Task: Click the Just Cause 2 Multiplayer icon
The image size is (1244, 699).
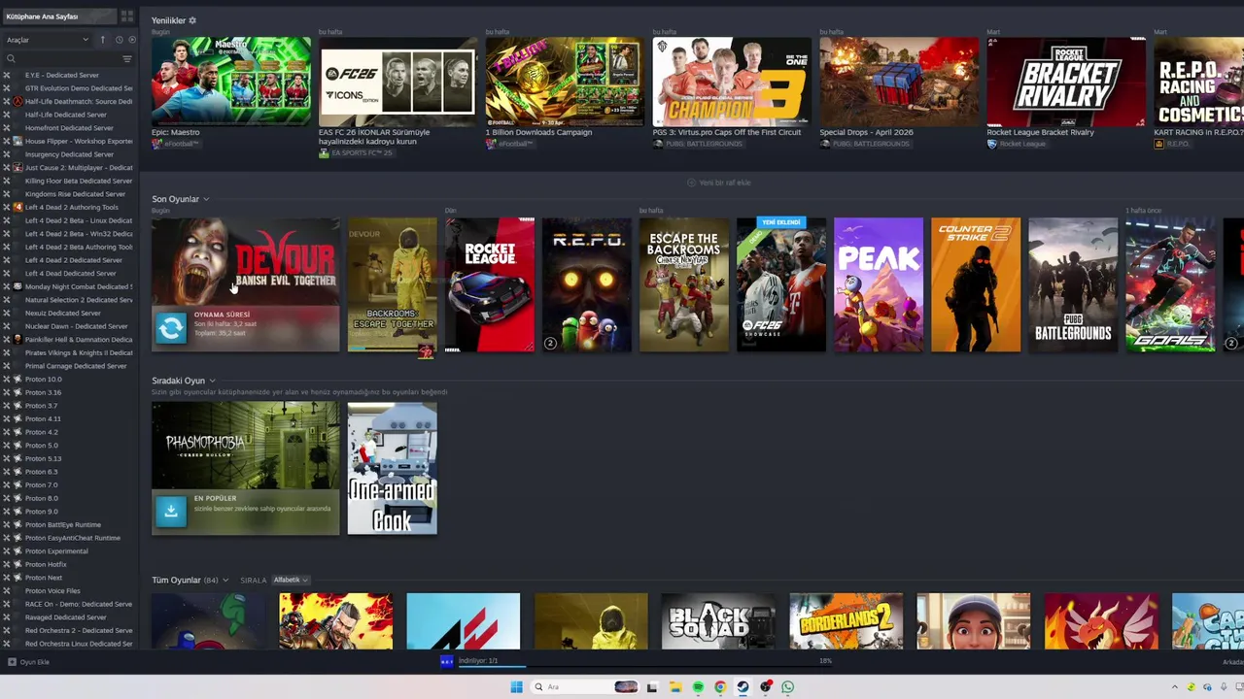Action: [x=17, y=167]
